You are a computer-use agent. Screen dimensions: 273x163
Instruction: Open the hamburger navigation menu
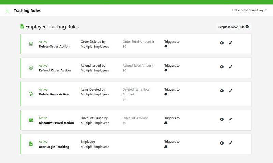pos(7,11)
